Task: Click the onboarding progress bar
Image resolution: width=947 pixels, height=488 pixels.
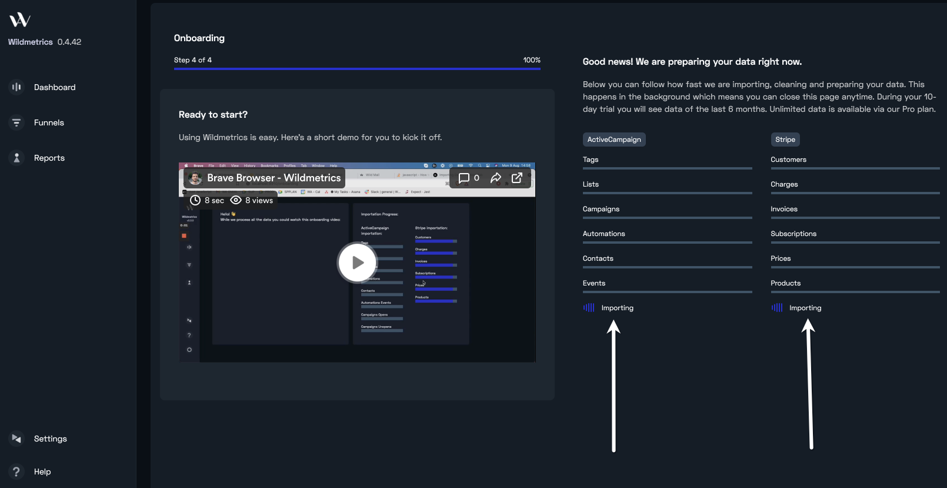Action: [x=357, y=69]
